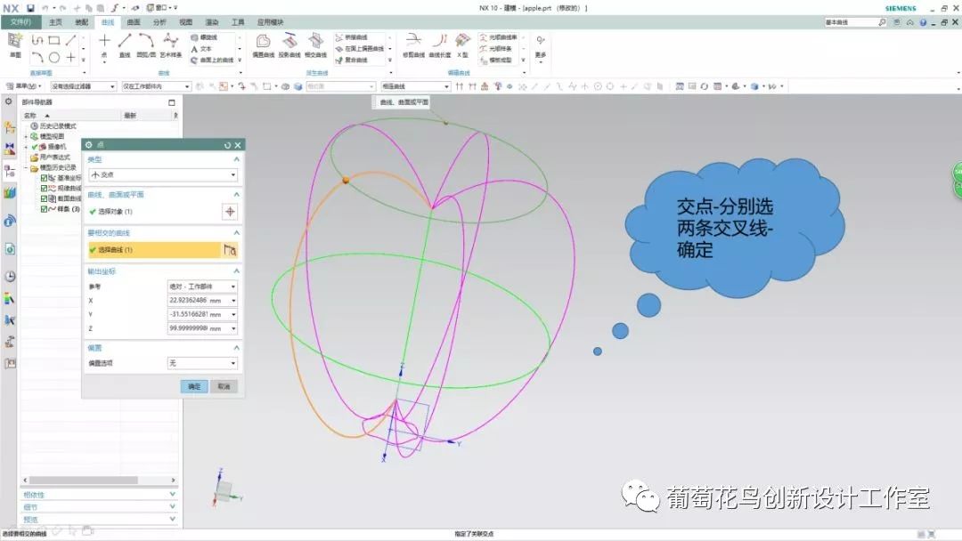
Task: Open the 菜单(M) button
Action: [24, 86]
